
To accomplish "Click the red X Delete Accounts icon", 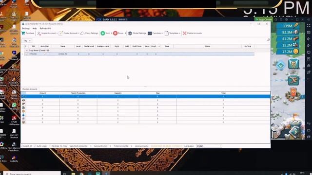I will [184, 34].
